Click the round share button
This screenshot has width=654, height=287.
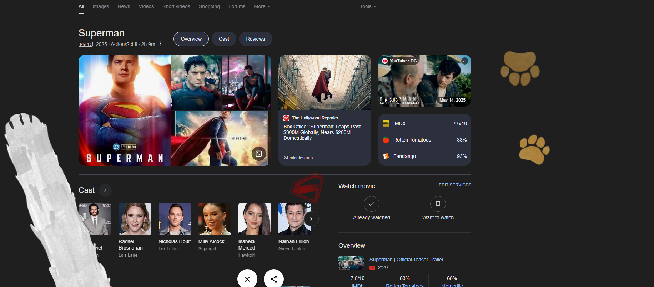(274, 279)
